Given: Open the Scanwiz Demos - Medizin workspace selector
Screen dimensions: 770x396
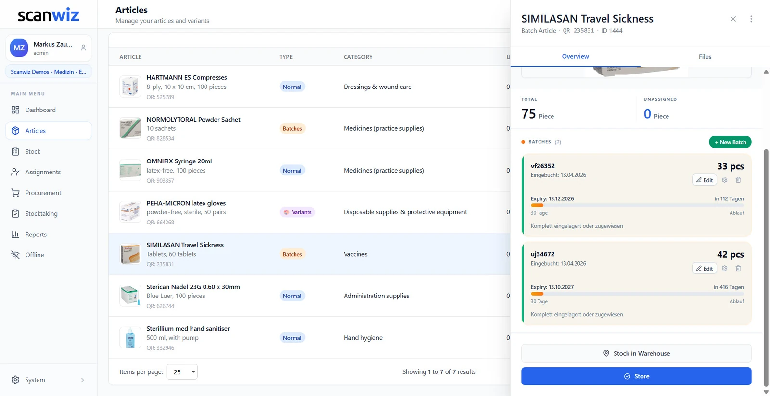Looking at the screenshot, I should coord(49,72).
